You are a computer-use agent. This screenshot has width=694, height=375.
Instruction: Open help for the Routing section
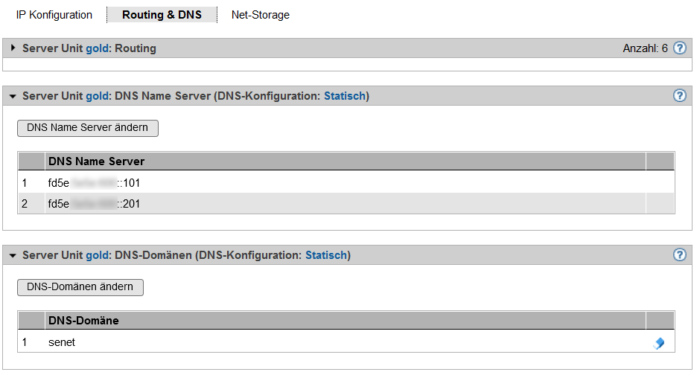pos(679,48)
